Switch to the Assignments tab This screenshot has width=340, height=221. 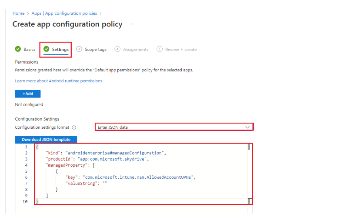pos(136,50)
